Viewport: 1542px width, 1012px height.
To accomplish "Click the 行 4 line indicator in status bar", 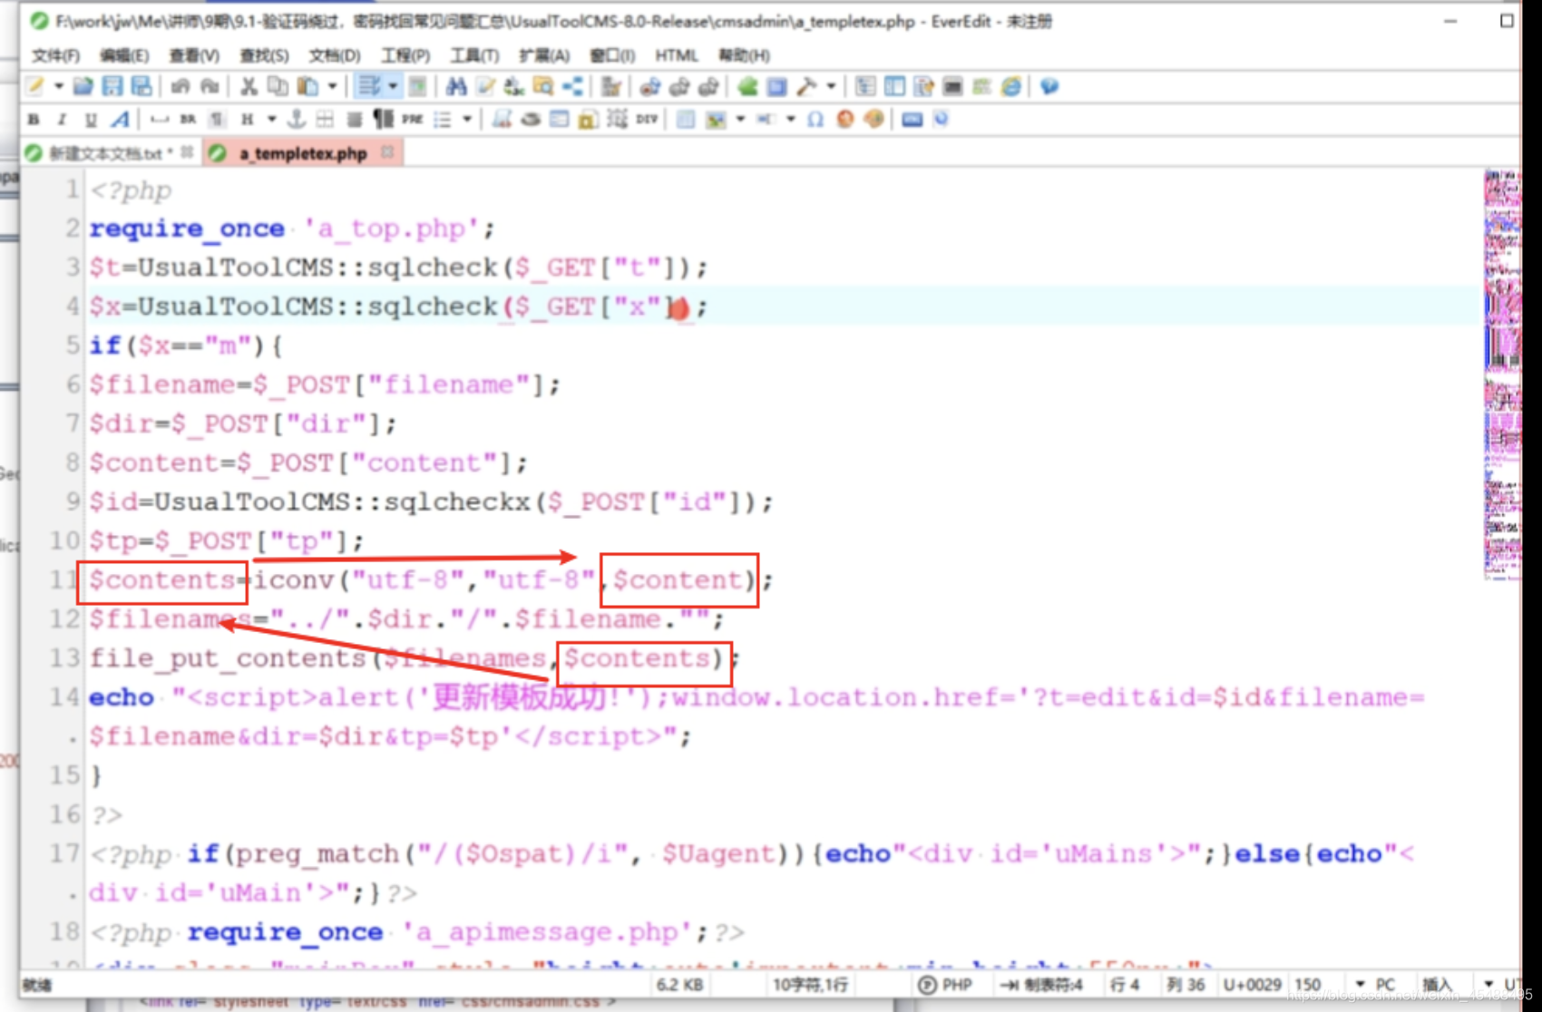I will point(1124,985).
